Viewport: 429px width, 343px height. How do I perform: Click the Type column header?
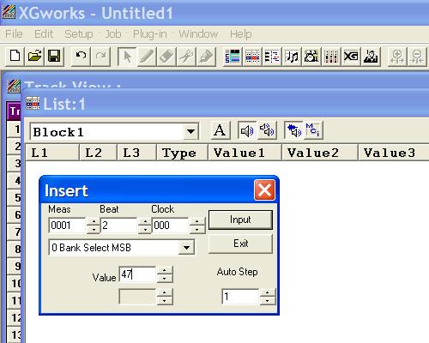(x=183, y=153)
